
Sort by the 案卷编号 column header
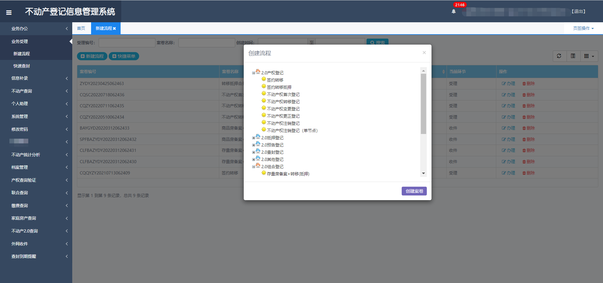click(148, 72)
